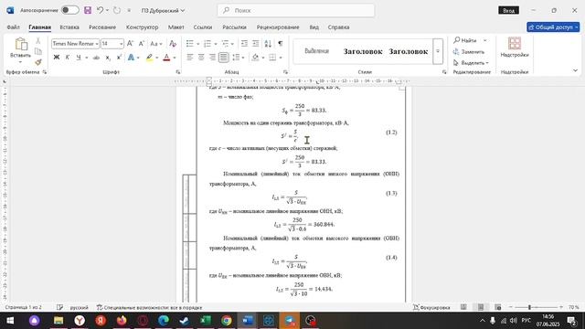Viewport: 585px width, 329px height.
Task: Click the Text Effects A icon
Action: (x=131, y=58)
